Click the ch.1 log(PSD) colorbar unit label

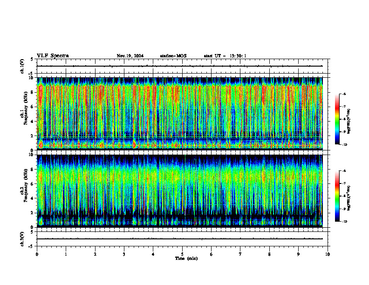coord(349,121)
